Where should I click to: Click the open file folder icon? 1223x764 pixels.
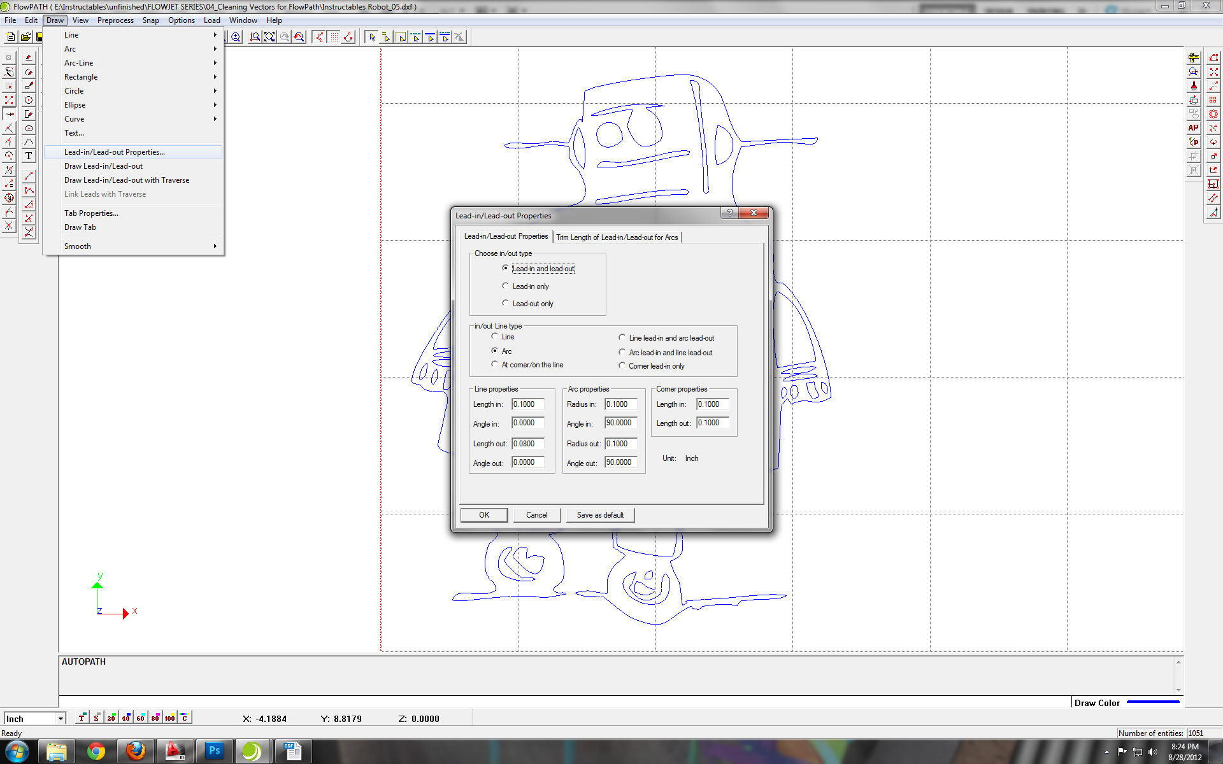point(25,37)
